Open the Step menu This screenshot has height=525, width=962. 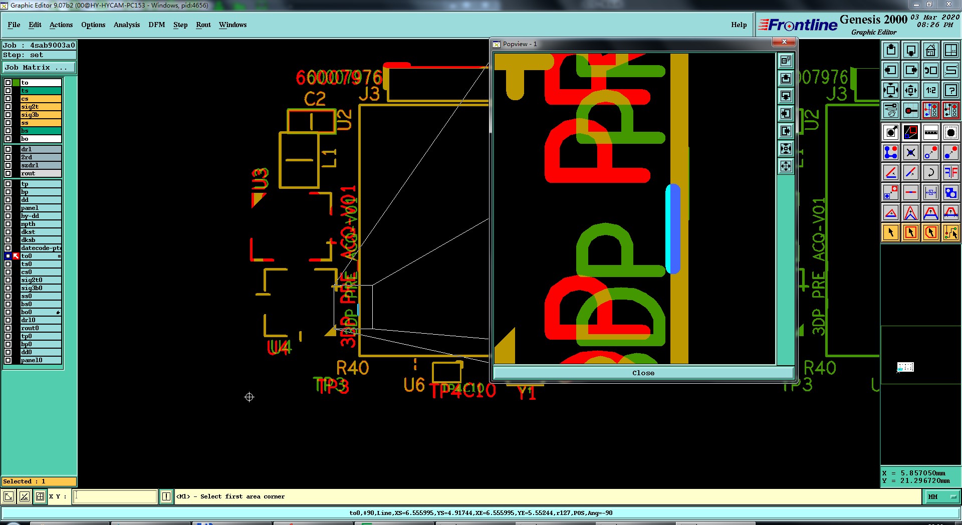180,25
